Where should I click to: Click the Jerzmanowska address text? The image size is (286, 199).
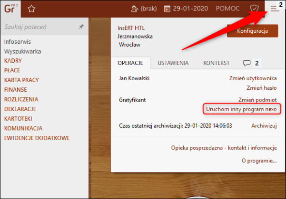pyautogui.click(x=135, y=36)
